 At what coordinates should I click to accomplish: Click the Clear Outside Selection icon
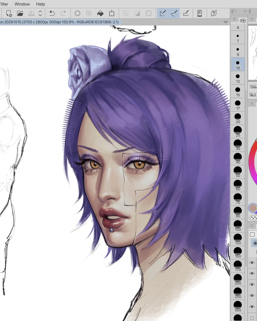[x=89, y=13]
